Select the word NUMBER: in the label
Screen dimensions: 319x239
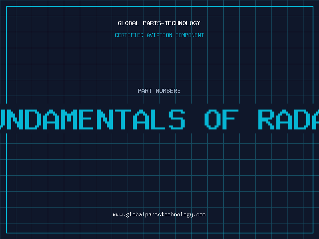tap(168, 91)
